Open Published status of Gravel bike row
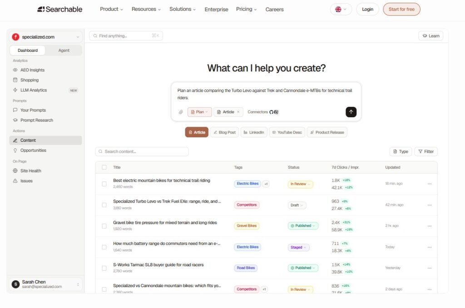Viewport: 465px width, 308px height. click(x=303, y=226)
